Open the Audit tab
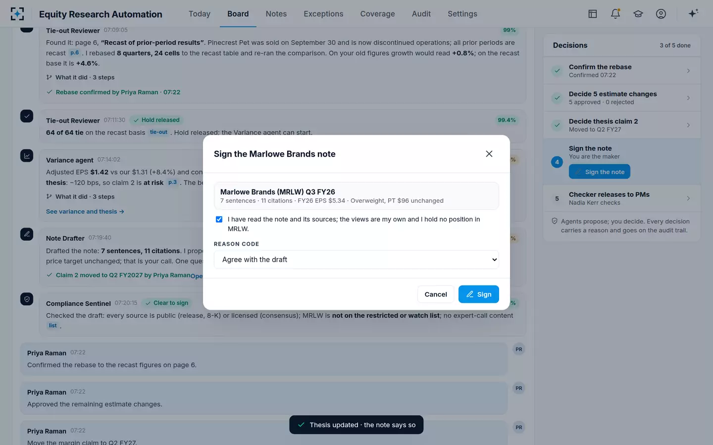The image size is (713, 445). pyautogui.click(x=421, y=14)
